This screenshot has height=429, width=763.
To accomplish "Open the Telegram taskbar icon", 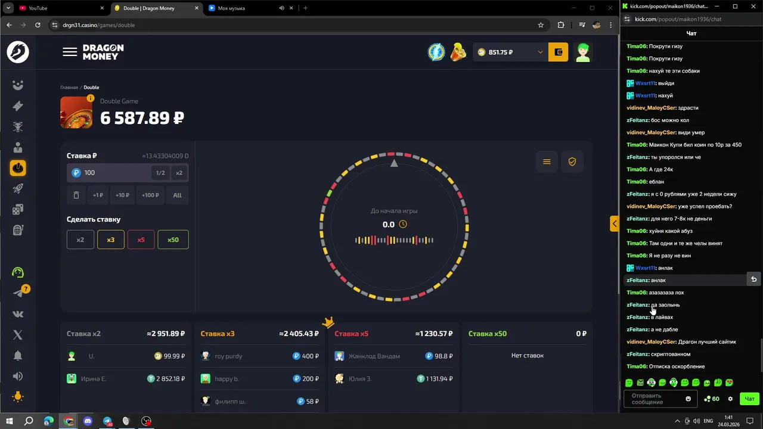I will (107, 421).
